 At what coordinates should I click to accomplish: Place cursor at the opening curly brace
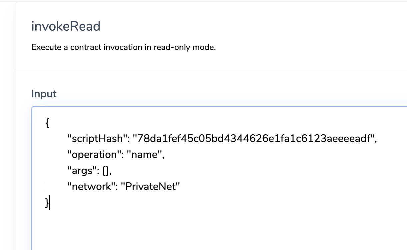pyautogui.click(x=47, y=123)
